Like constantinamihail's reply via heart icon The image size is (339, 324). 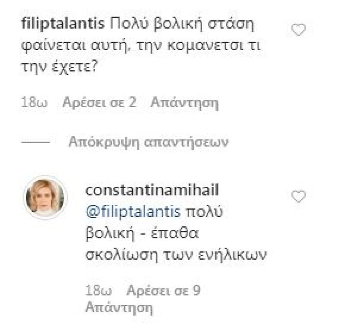(x=298, y=197)
